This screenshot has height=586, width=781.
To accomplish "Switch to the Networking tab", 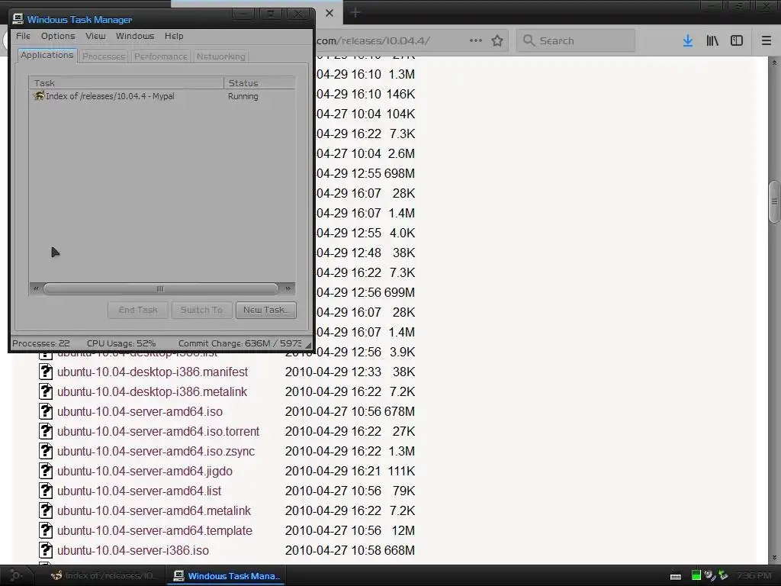I will 220,56.
